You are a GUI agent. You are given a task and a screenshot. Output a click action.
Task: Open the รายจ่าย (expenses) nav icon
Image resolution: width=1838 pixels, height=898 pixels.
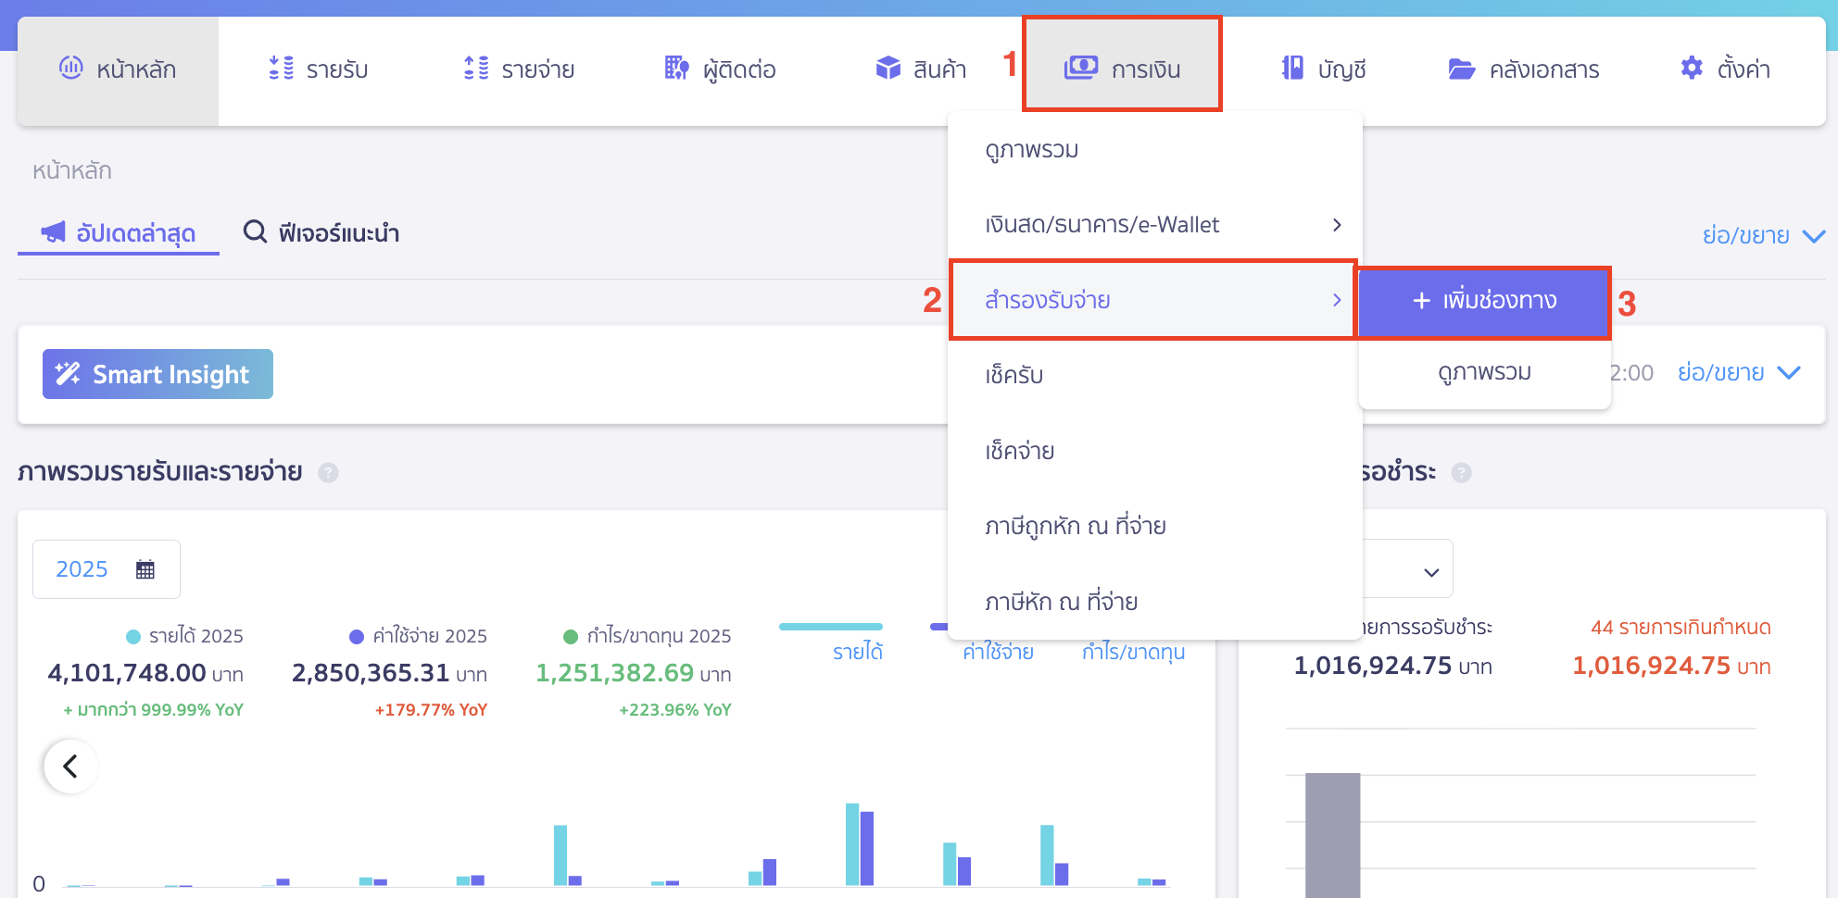(475, 69)
